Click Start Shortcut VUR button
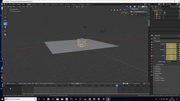This screenshot has height=101, width=180. point(139,12)
